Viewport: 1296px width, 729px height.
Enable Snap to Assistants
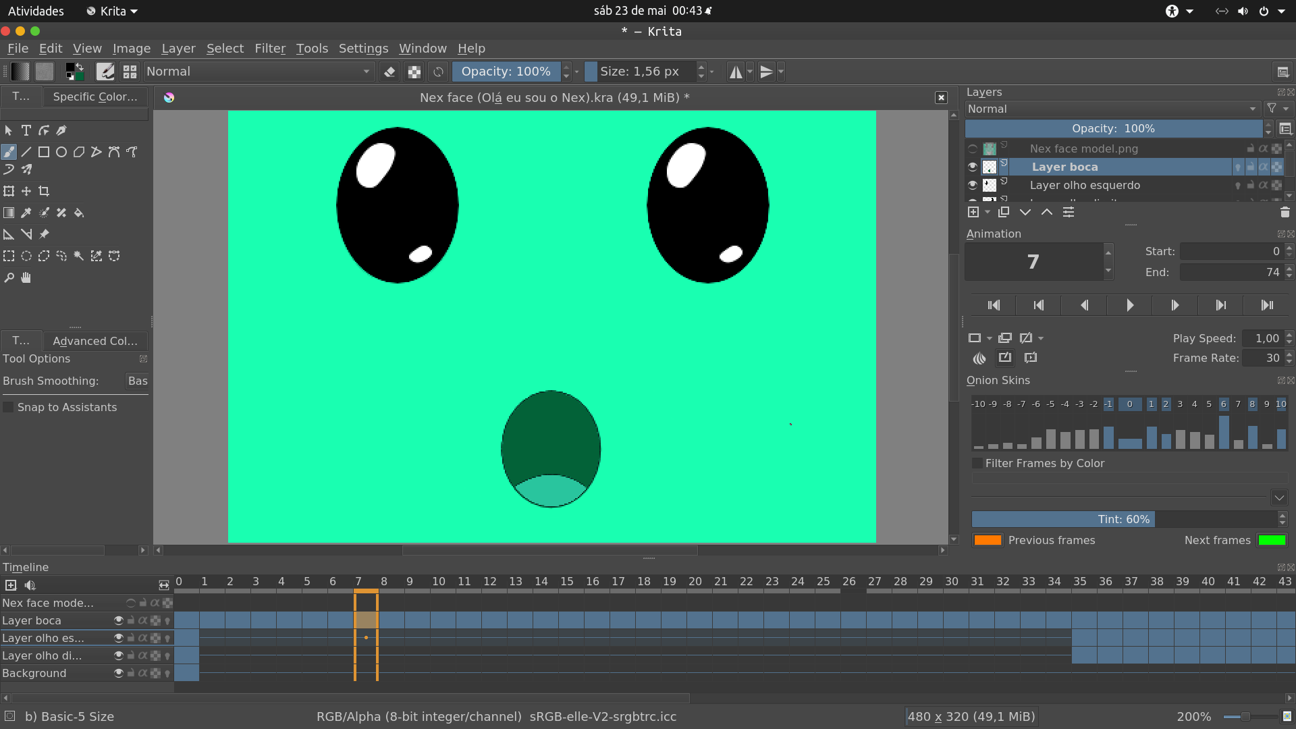[x=8, y=407]
